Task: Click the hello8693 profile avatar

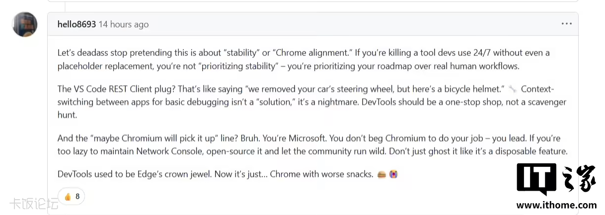Action: tap(24, 24)
